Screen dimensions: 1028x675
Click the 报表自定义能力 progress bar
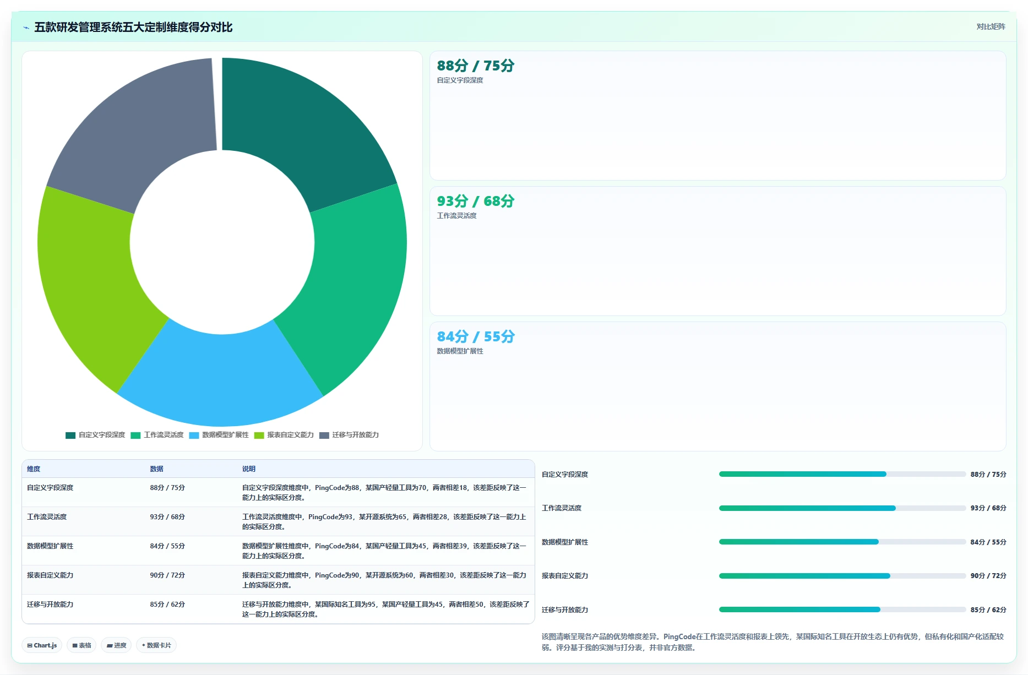(842, 576)
